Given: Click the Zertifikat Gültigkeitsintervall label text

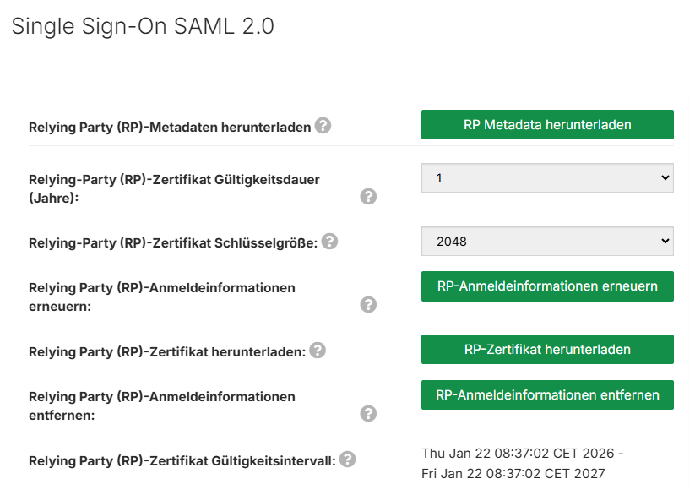Looking at the screenshot, I should click(182, 461).
